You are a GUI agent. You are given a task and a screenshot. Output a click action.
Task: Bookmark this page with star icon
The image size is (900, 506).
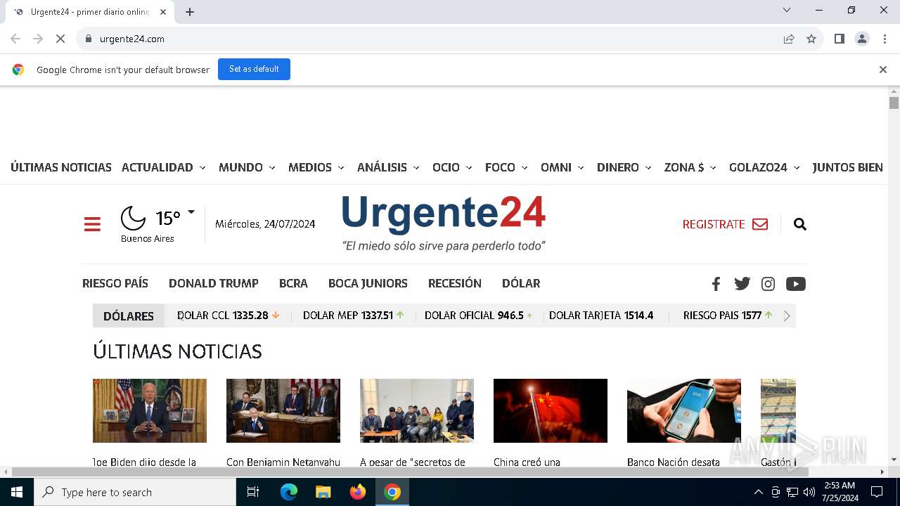point(811,39)
